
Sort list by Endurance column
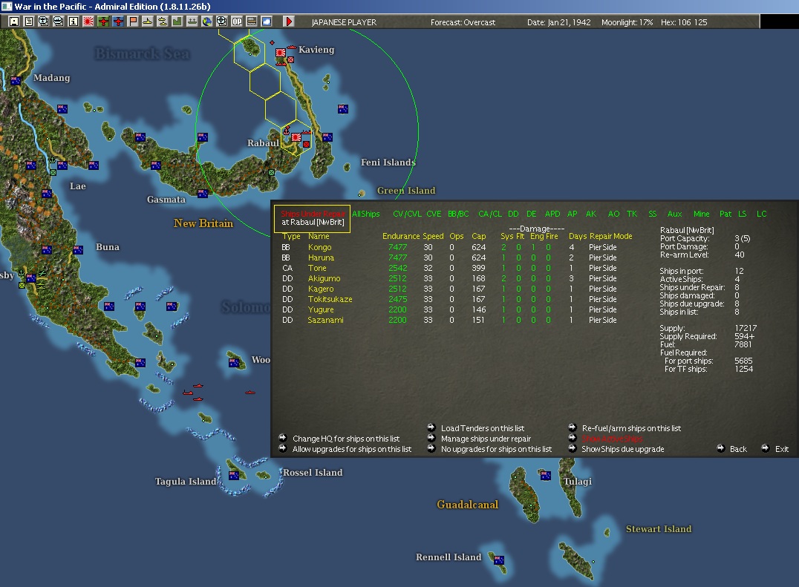click(401, 236)
